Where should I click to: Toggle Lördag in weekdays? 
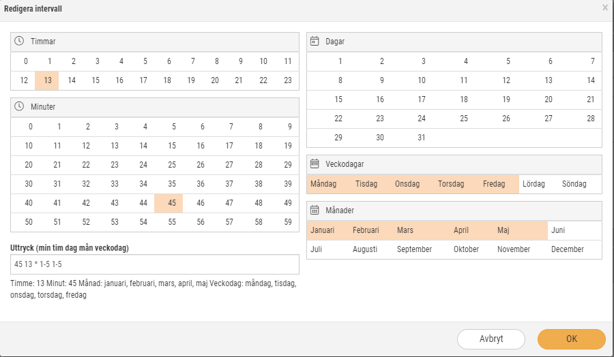(x=533, y=184)
